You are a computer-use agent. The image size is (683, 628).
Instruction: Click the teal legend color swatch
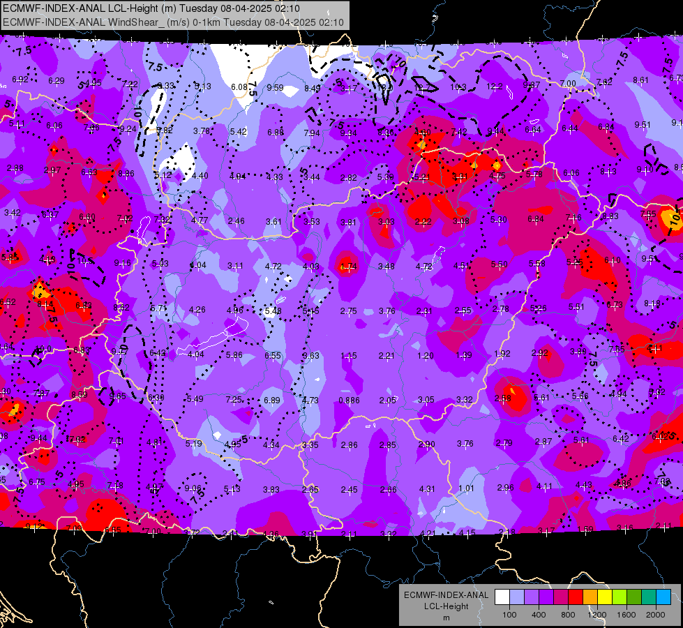(649, 597)
